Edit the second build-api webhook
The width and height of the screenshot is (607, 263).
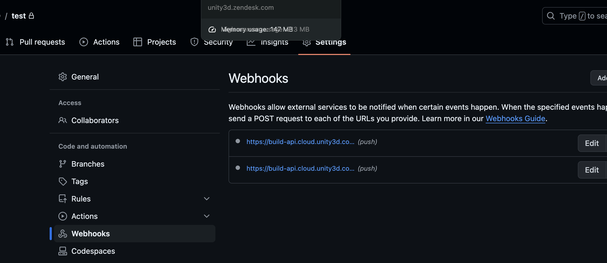(x=592, y=170)
